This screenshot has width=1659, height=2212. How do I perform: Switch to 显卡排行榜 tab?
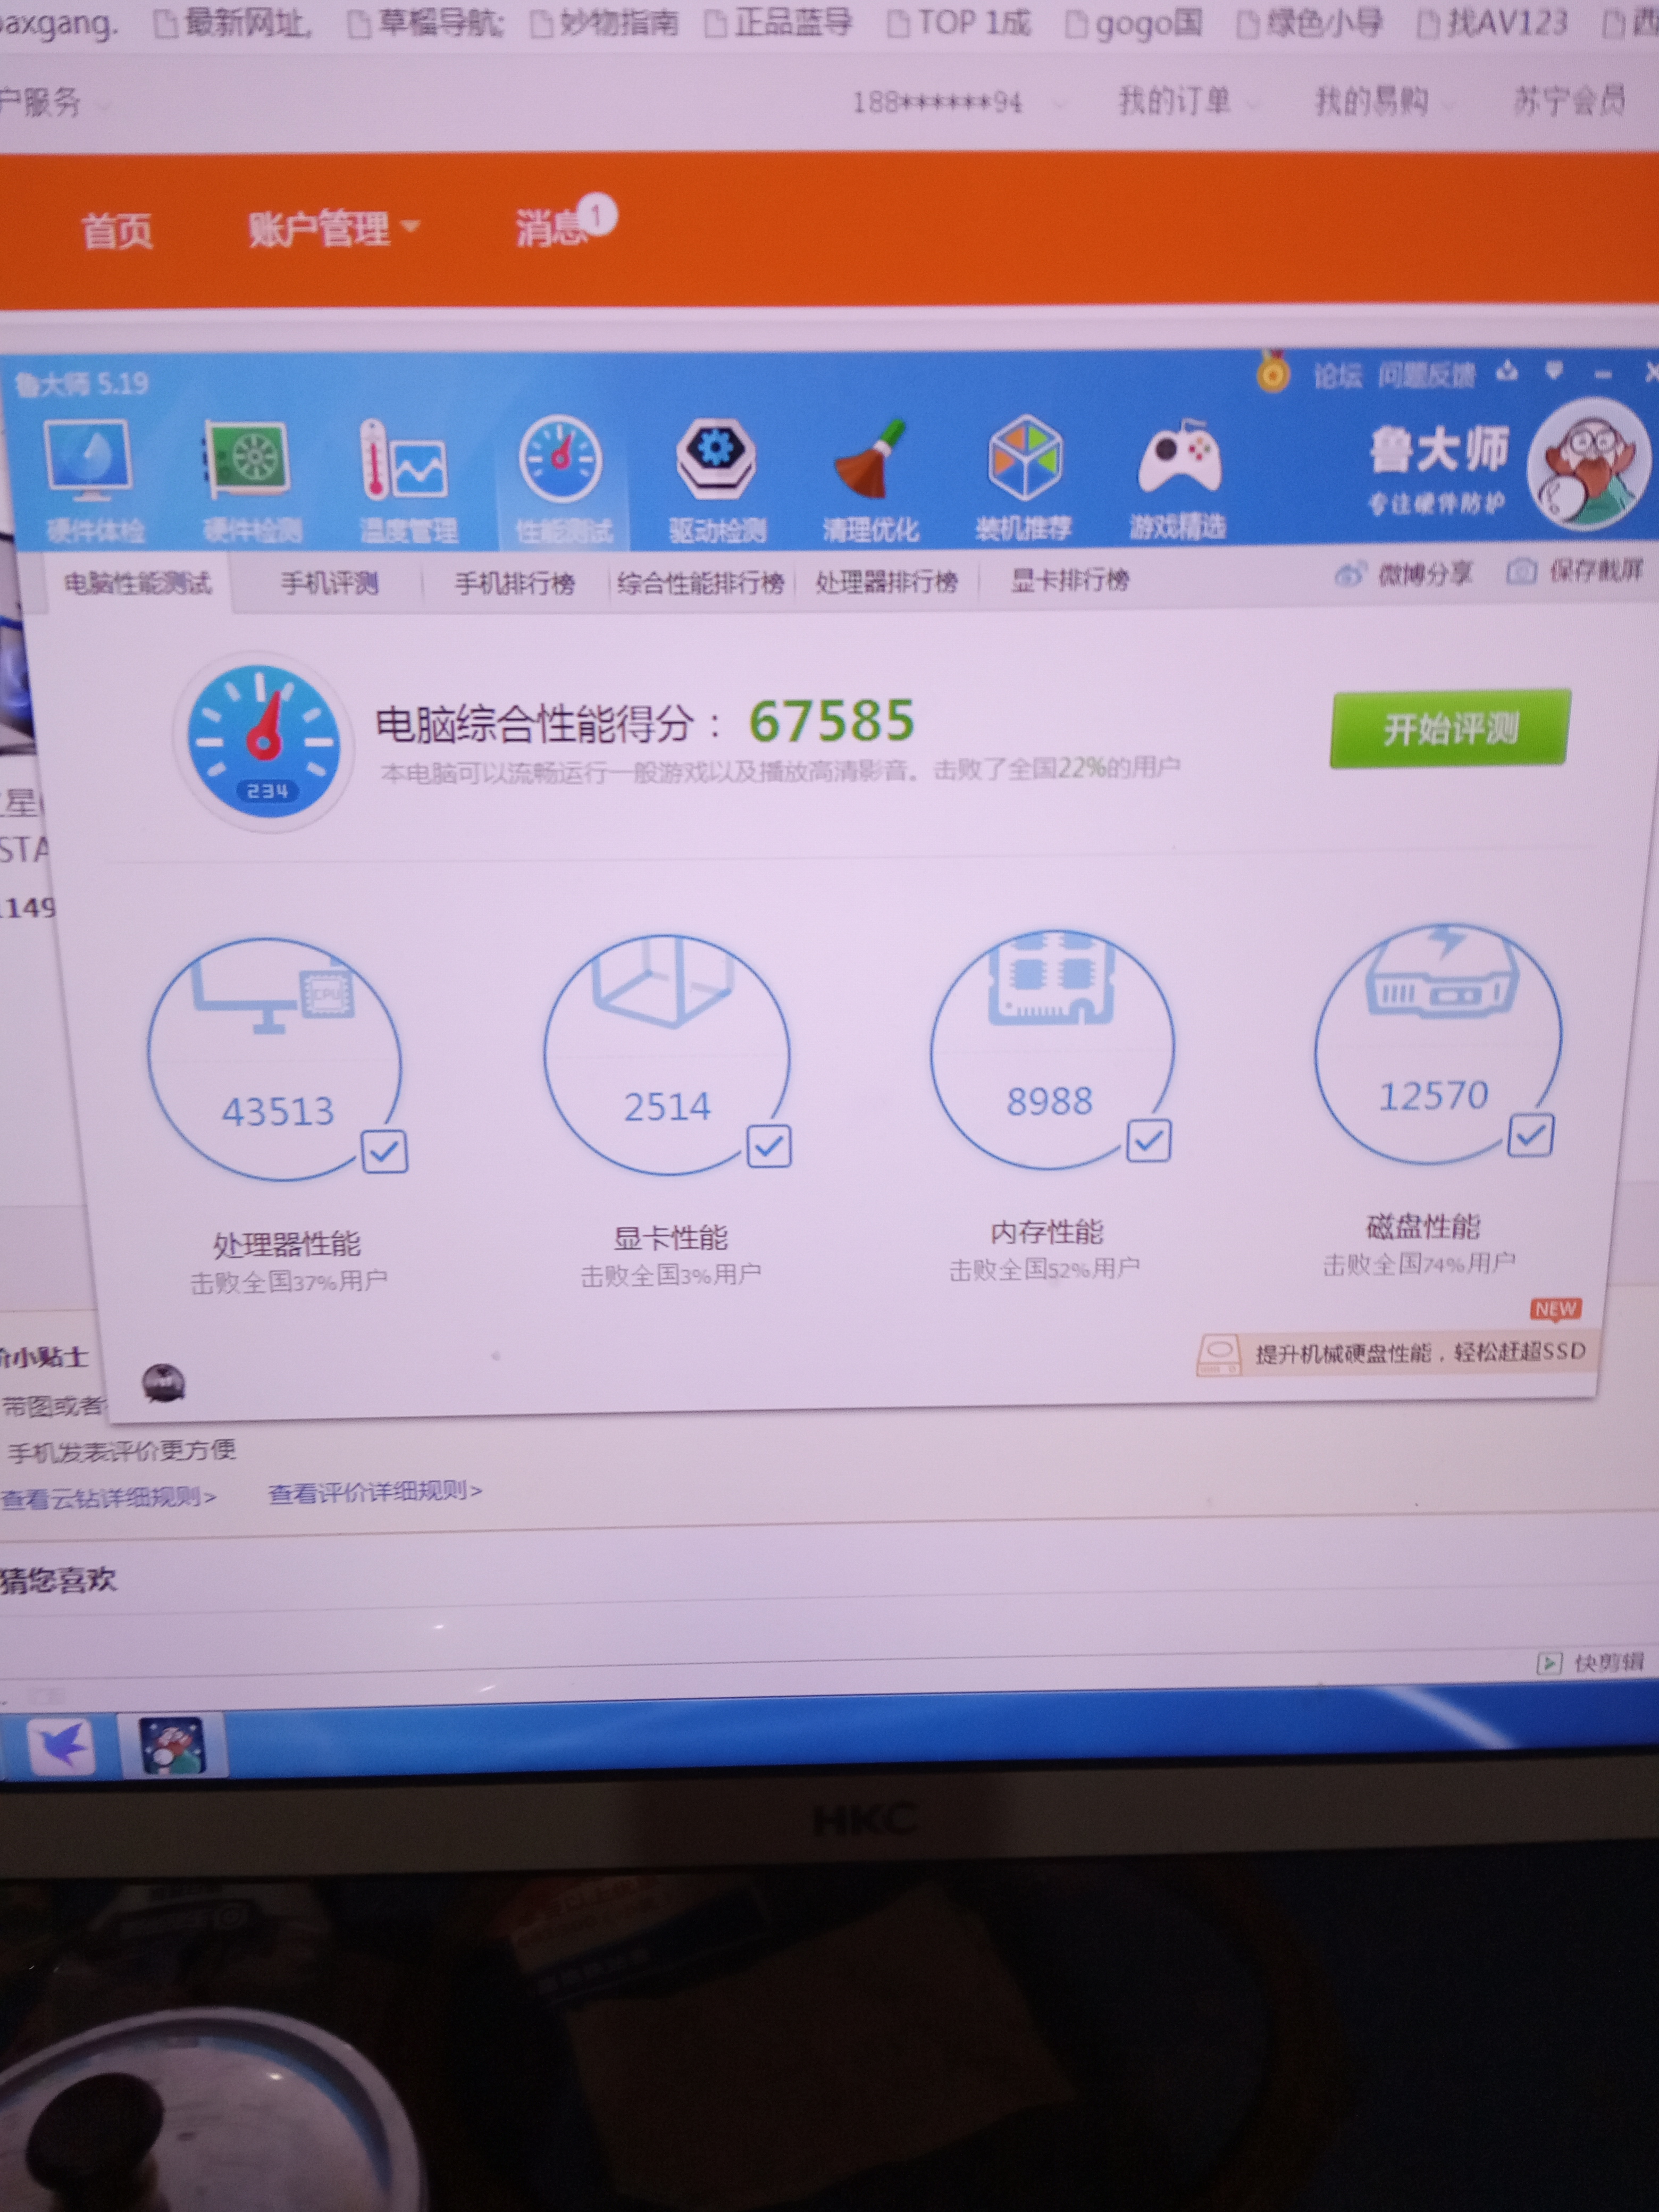tap(1070, 580)
